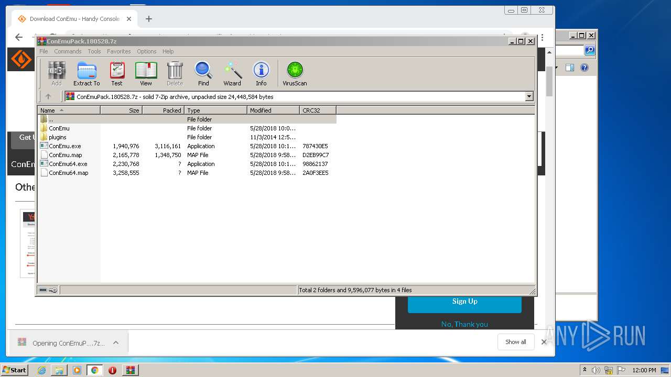Open Opera browser from taskbar
This screenshot has width=671, height=377.
112,370
